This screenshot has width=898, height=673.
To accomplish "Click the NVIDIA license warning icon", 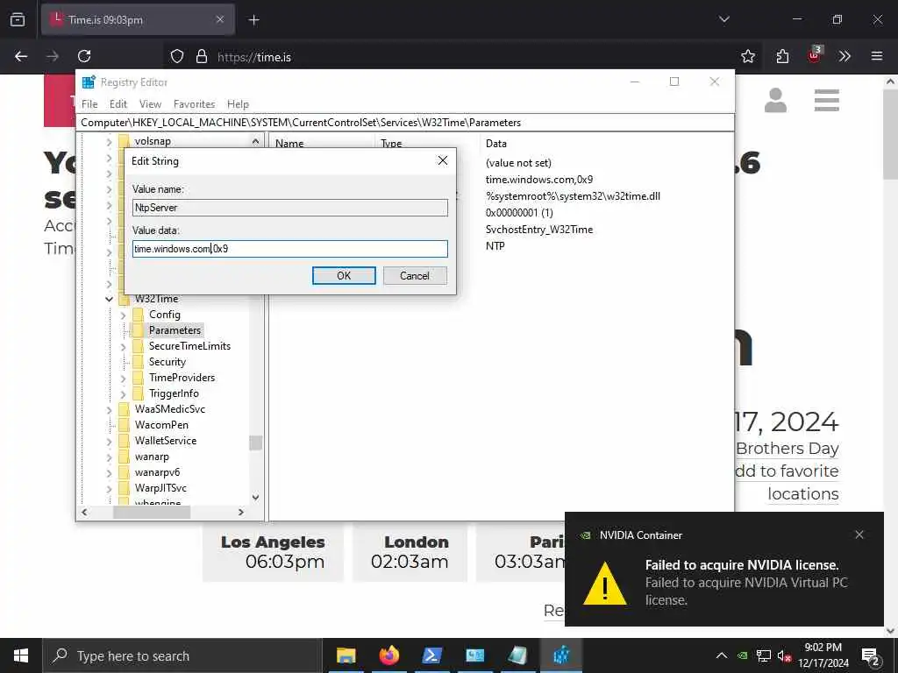I will pyautogui.click(x=605, y=583).
